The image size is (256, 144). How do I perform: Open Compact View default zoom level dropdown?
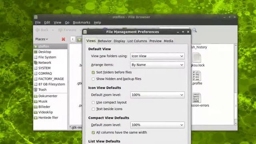(x=157, y=125)
